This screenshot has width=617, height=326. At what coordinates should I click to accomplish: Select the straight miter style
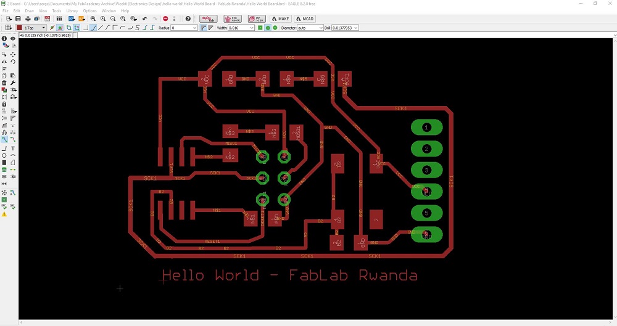(x=210, y=28)
